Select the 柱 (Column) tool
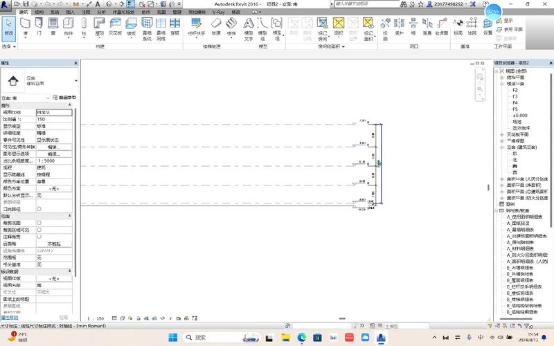 (84, 27)
